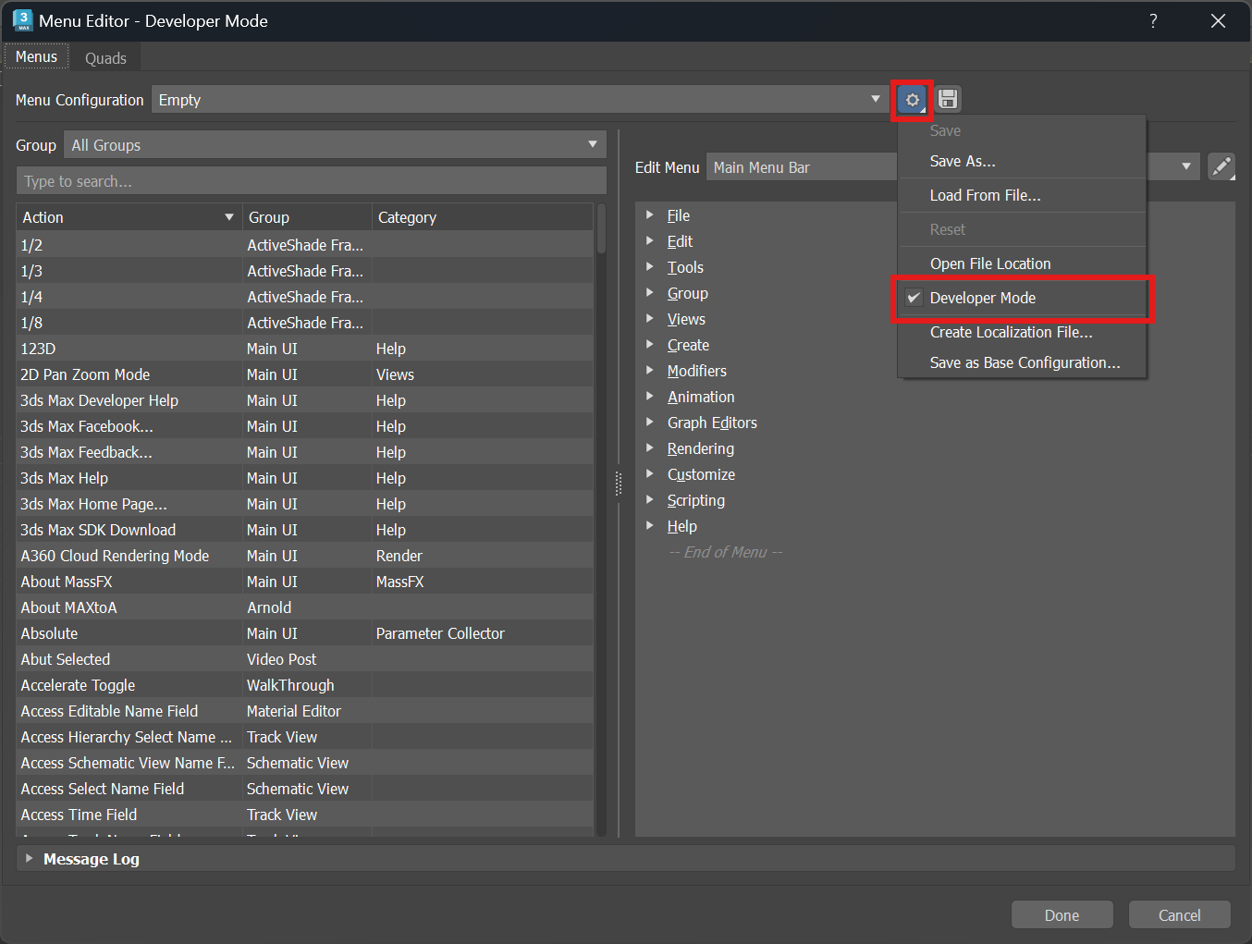
Task: Sort by the Action column header
Action: (x=129, y=217)
